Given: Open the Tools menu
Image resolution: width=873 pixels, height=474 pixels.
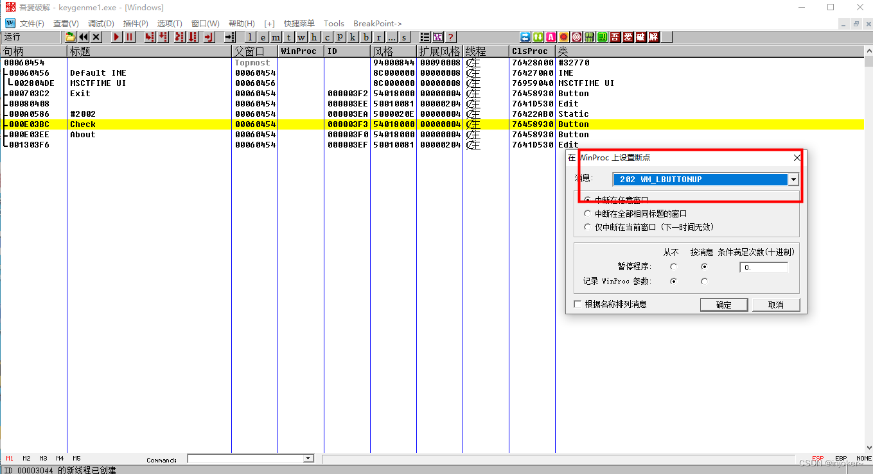Looking at the screenshot, I should [334, 24].
